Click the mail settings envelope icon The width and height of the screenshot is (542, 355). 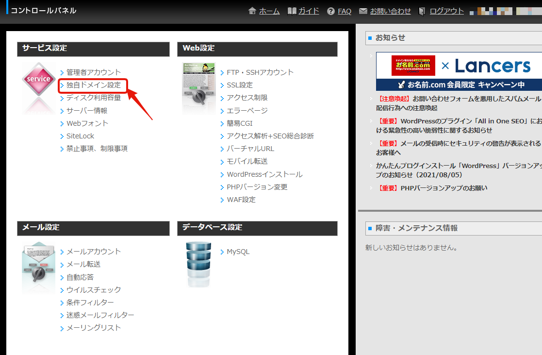pos(39,267)
